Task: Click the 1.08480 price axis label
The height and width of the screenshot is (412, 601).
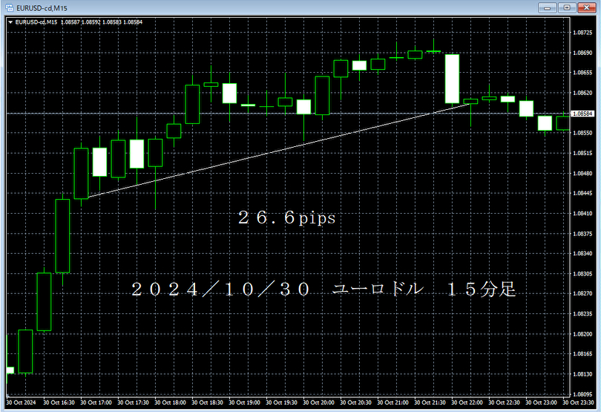Action: pos(582,174)
